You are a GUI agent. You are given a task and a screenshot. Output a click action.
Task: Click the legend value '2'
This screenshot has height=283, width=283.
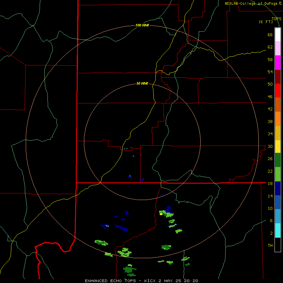tap(271, 233)
